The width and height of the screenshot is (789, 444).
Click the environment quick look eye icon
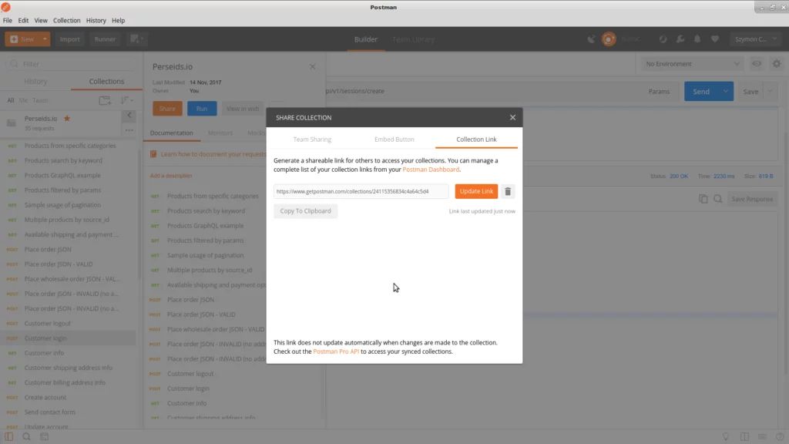757,64
